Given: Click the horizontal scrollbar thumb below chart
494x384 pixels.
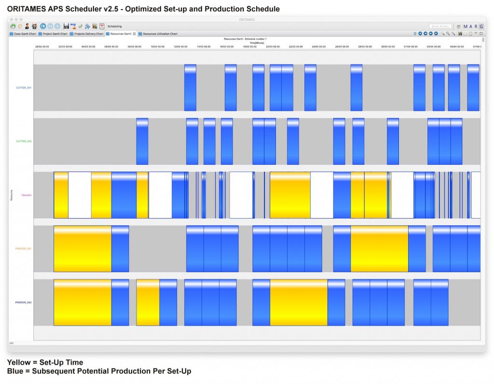Looking at the screenshot, I should coord(12,344).
